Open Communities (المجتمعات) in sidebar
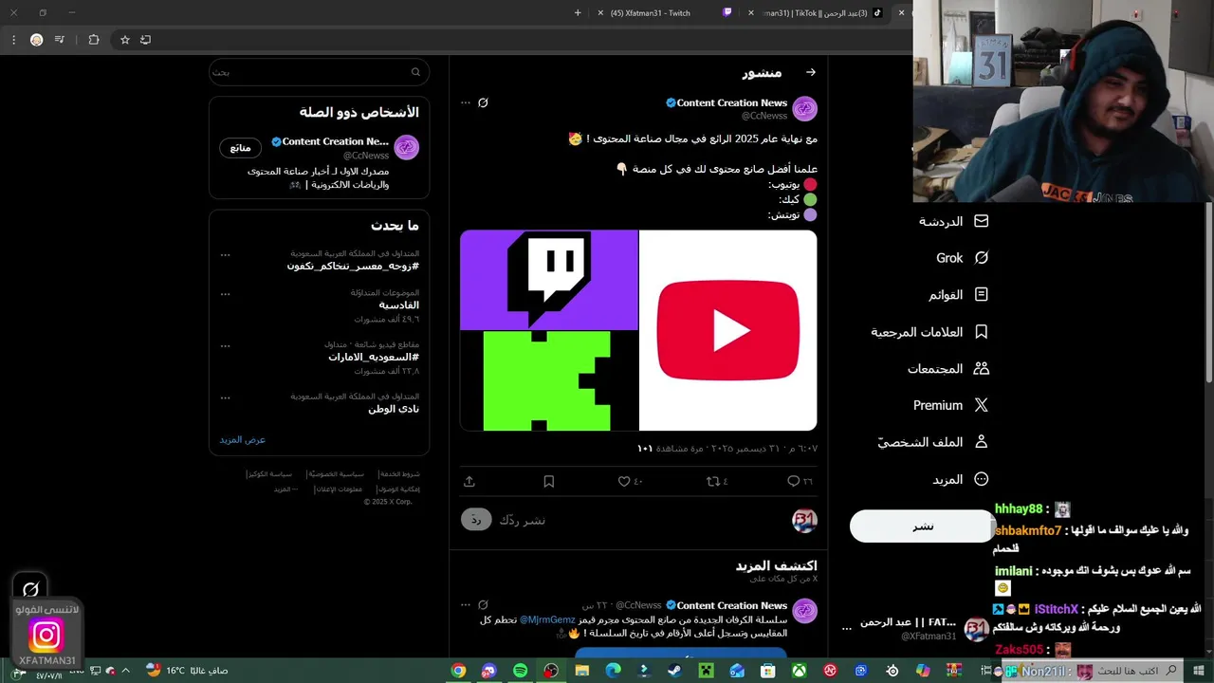This screenshot has width=1214, height=683. [x=948, y=368]
